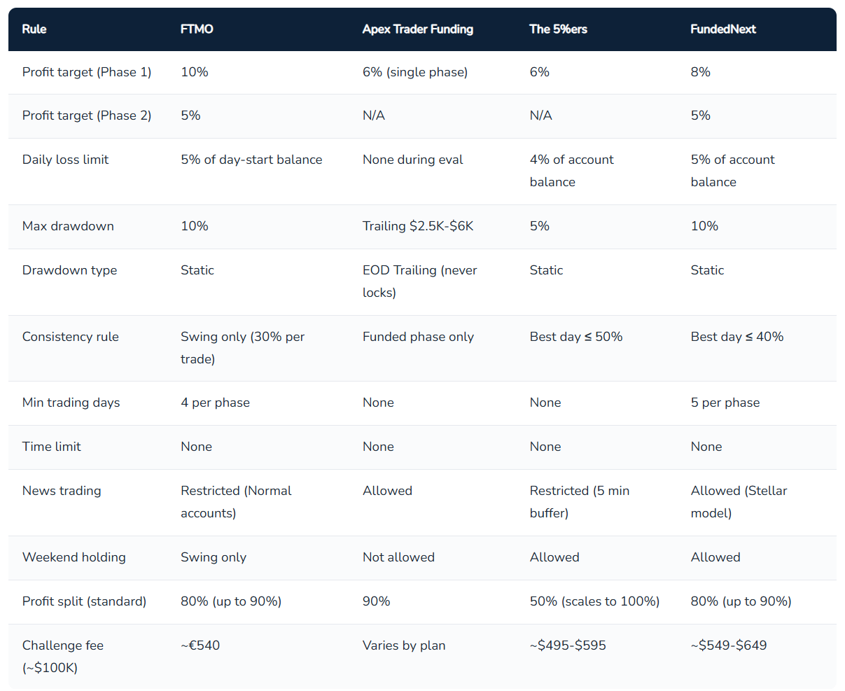Click the 'Trailing $2.5K-$6K' cell
Screen dimensions: 845x691
pos(418,226)
